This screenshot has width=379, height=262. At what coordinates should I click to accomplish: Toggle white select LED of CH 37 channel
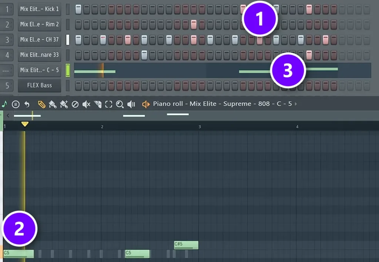point(68,40)
